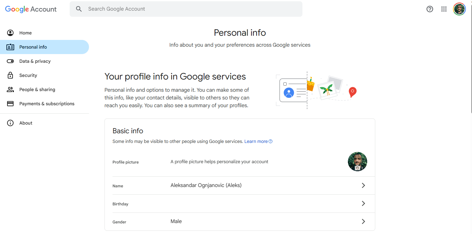Click the help icon beside Learn more
472x234 pixels.
(x=270, y=141)
